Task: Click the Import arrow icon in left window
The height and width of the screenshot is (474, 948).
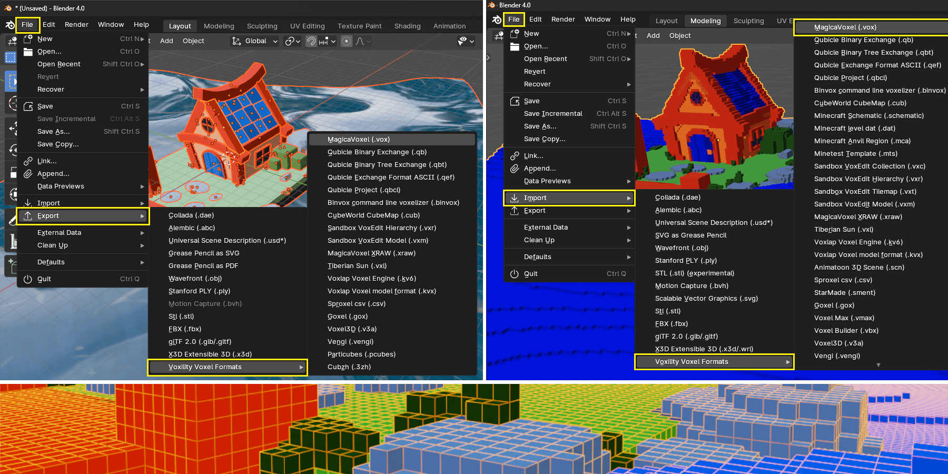Action: [28, 203]
